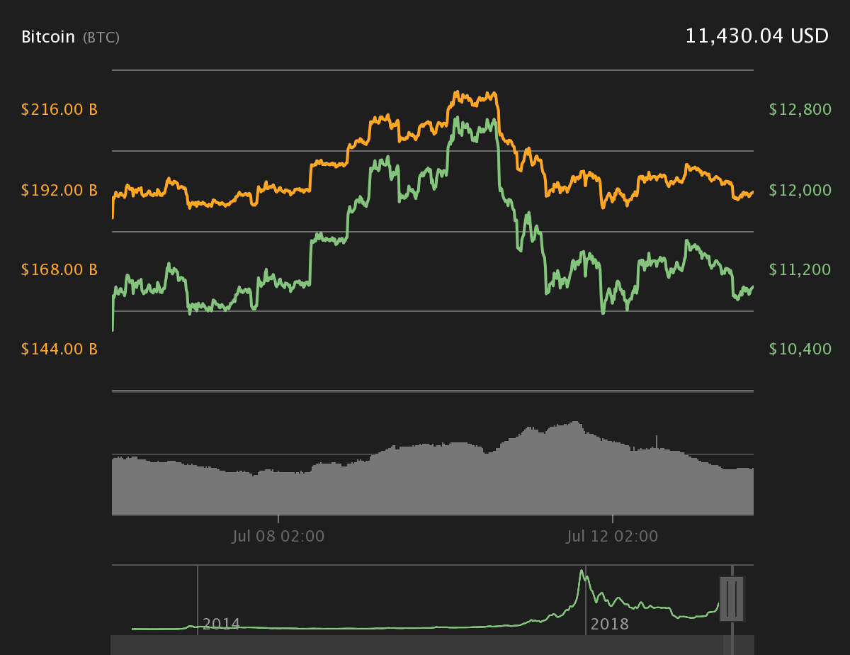Click the Jul 12 02:00 date label
The image size is (850, 655).
[x=613, y=537]
